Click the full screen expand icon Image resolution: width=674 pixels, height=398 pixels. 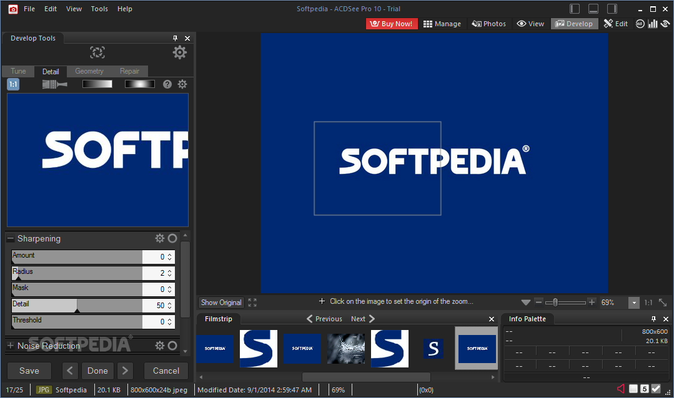252,303
